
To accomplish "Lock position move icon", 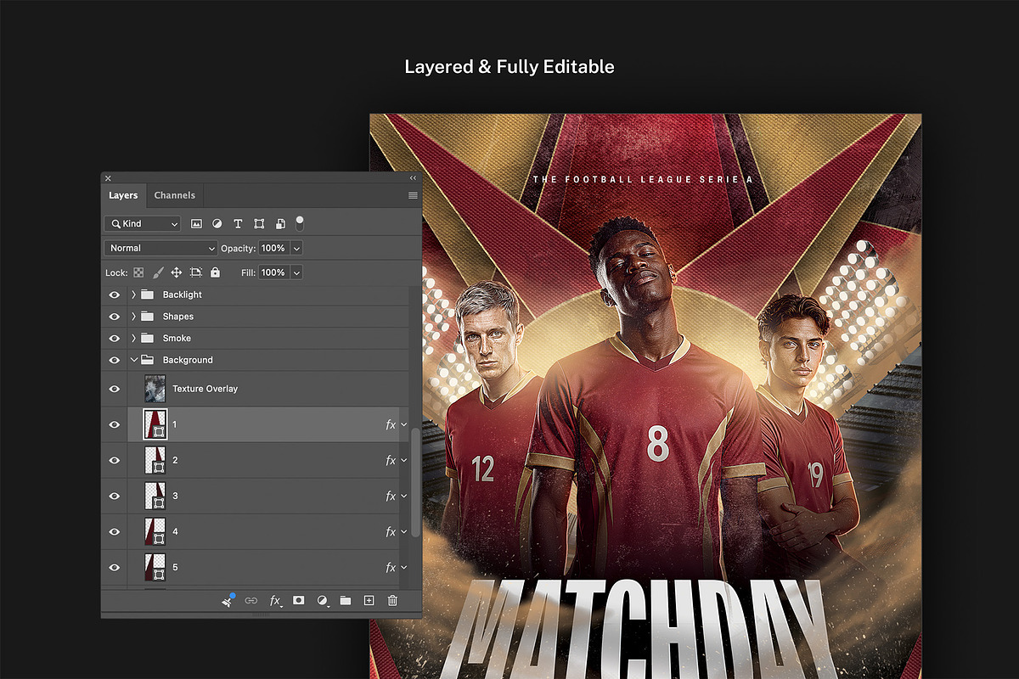I will click(177, 272).
